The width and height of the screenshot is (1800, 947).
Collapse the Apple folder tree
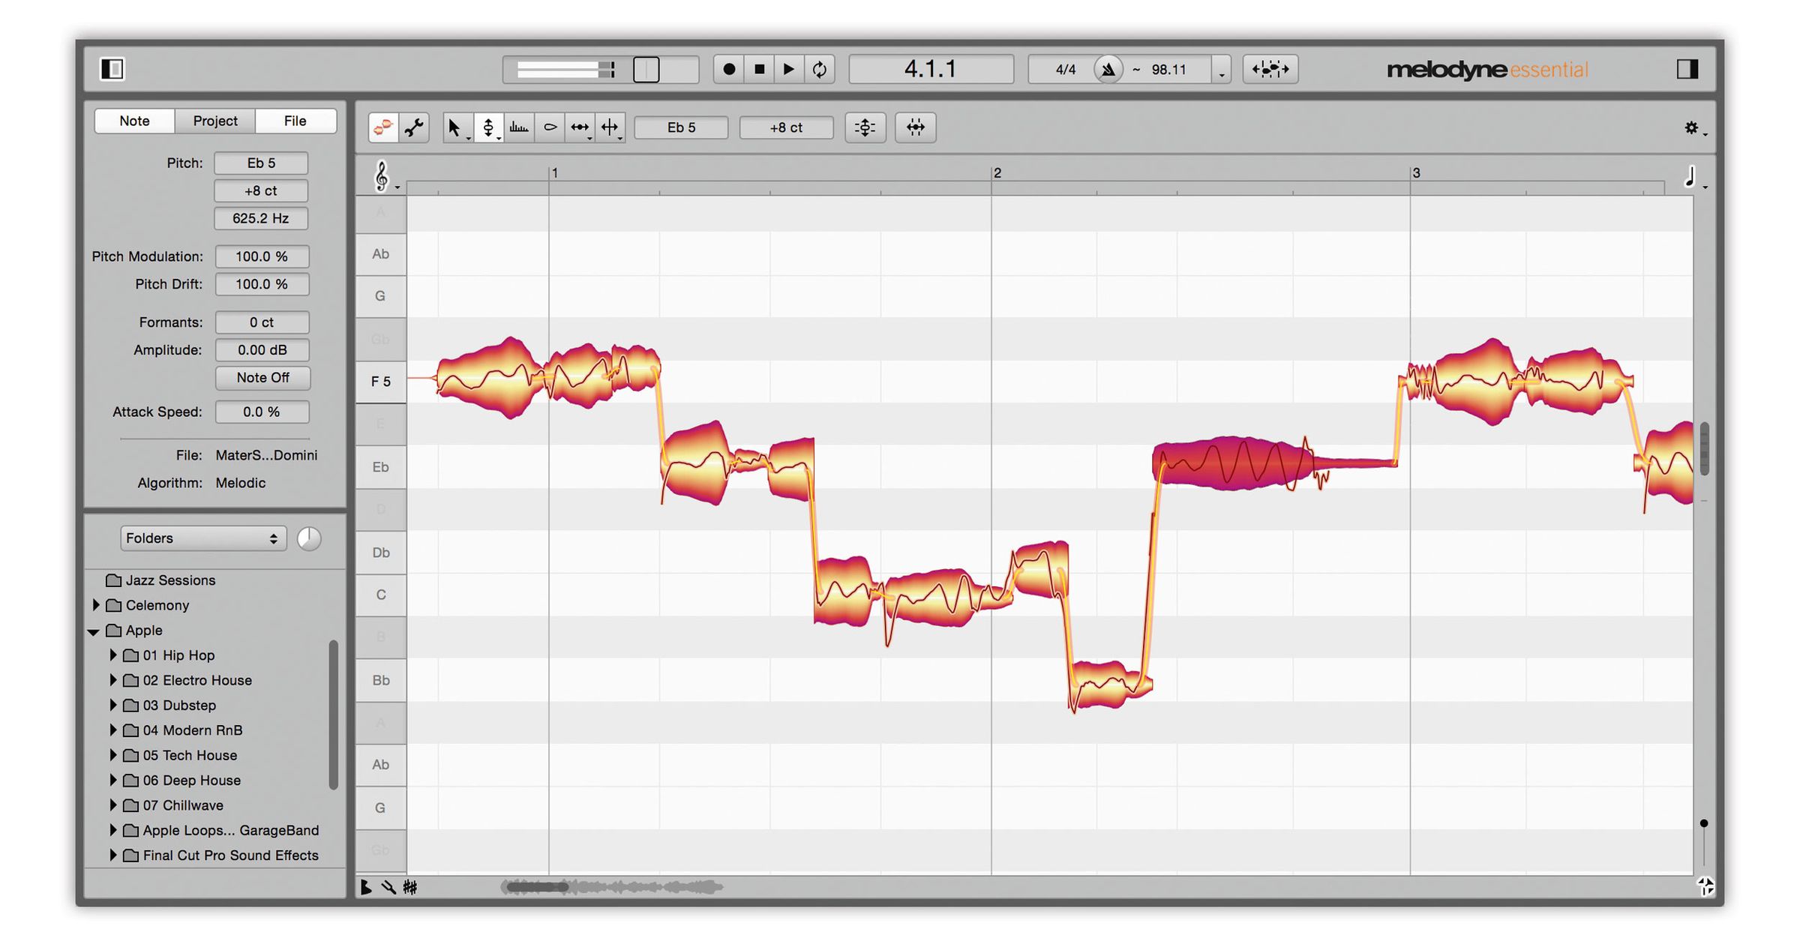pos(94,631)
